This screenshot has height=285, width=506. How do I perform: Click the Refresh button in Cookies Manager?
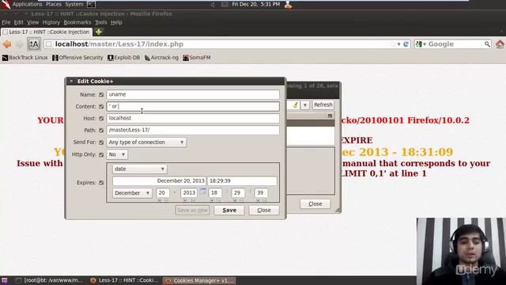click(323, 105)
